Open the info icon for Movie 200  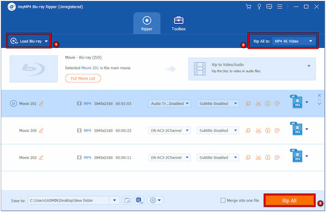[x=267, y=130]
